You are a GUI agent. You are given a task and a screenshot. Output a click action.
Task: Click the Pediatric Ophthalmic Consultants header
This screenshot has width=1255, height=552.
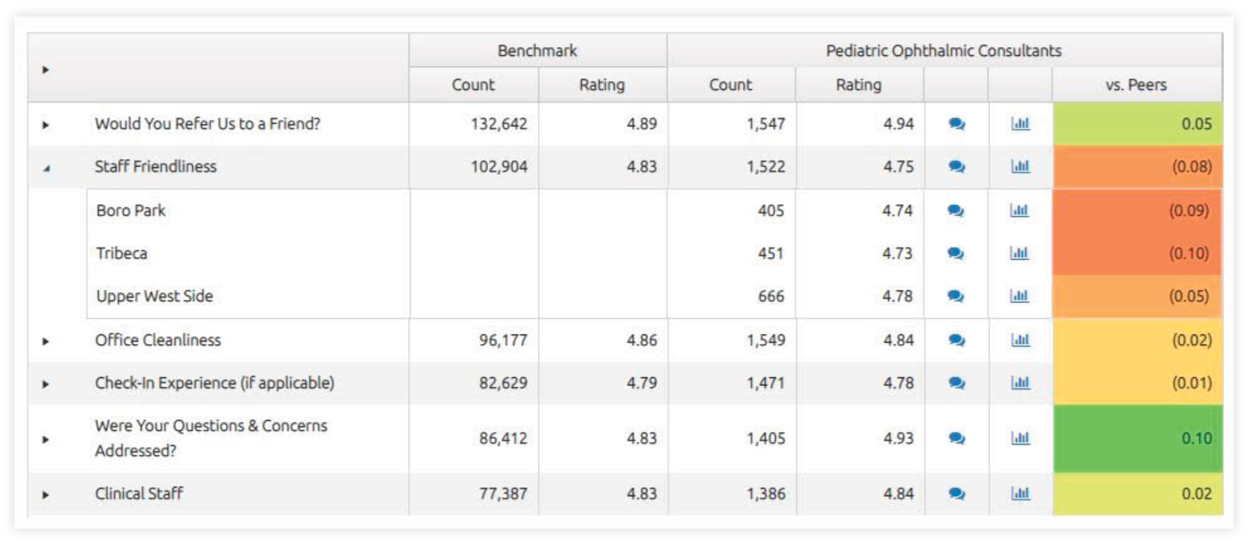click(943, 51)
